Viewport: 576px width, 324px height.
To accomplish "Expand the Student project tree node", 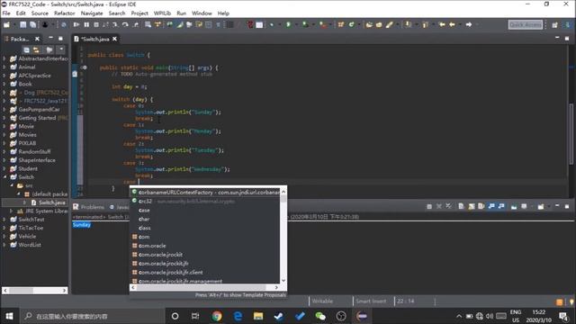I will point(4,168).
